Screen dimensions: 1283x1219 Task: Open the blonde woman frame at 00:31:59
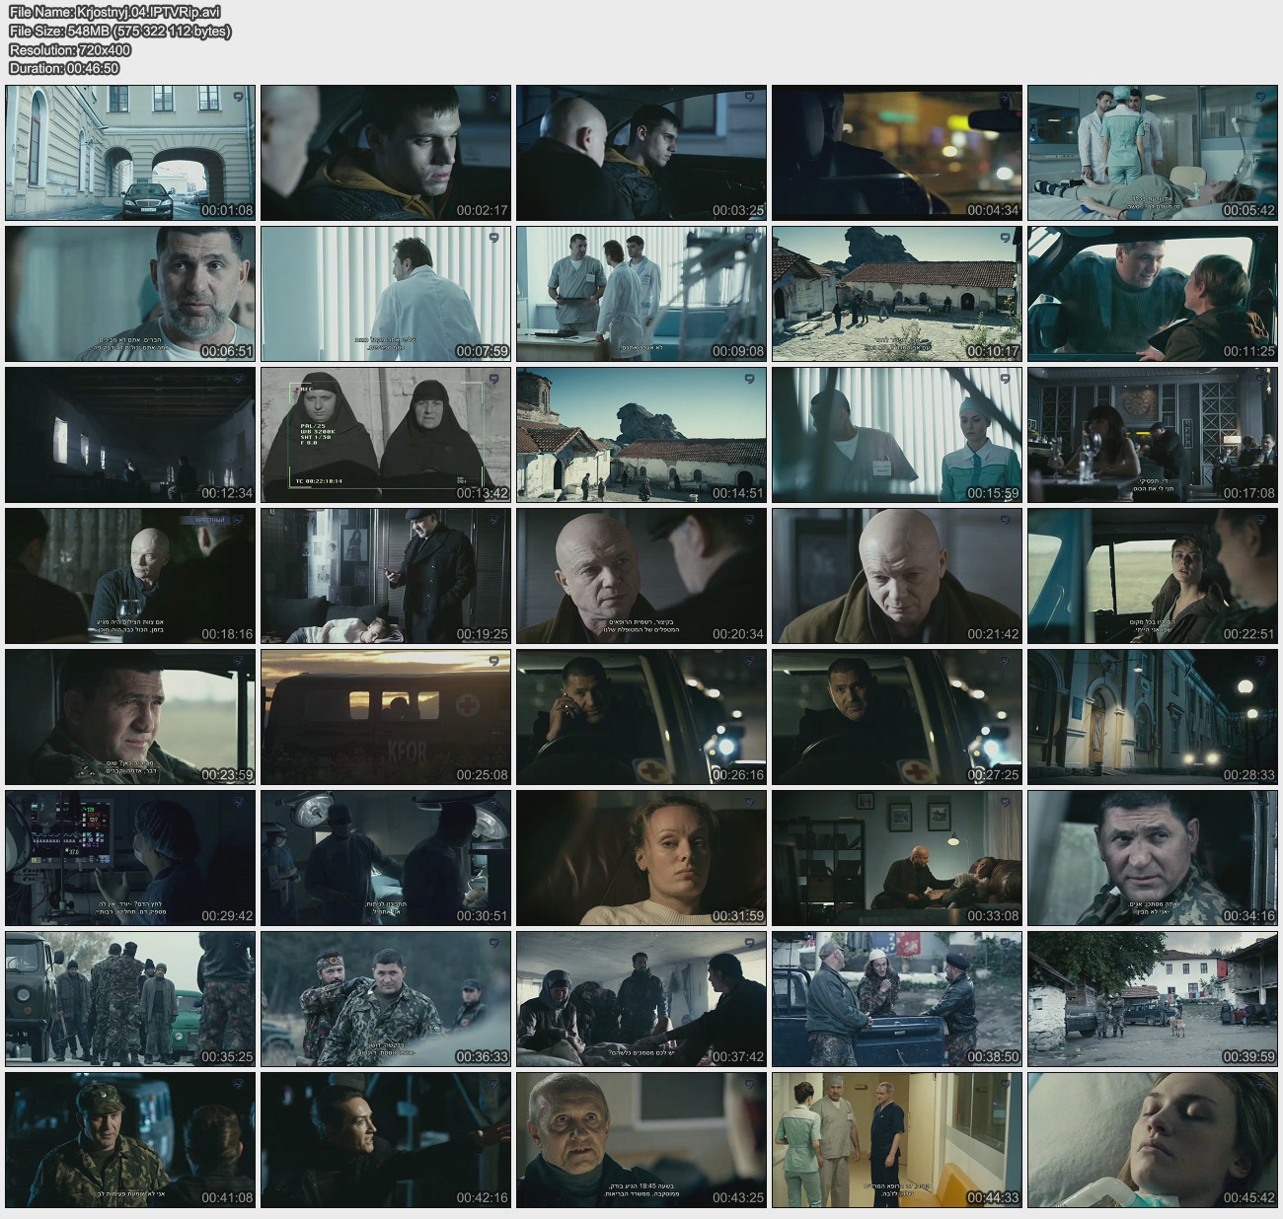pos(641,858)
